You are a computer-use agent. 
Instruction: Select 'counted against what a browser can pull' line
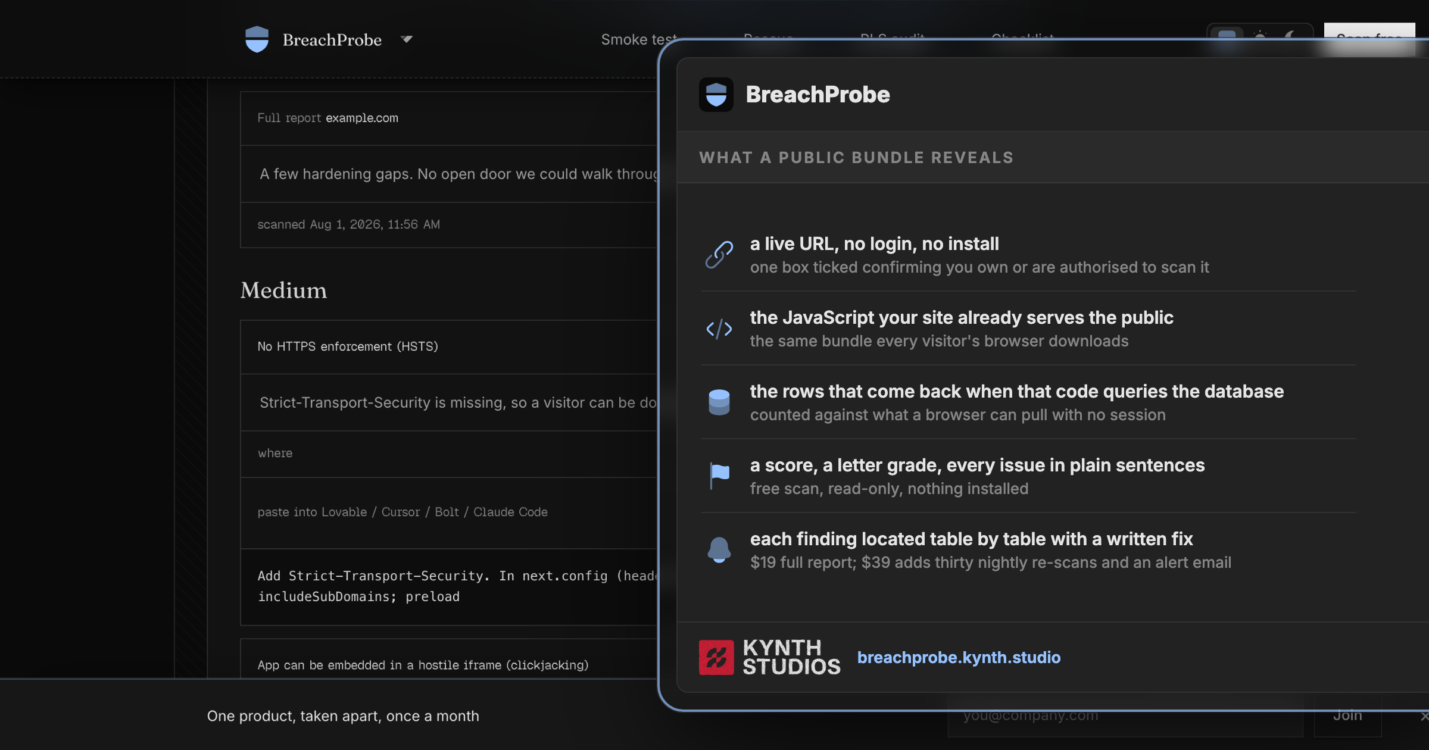[957, 415]
